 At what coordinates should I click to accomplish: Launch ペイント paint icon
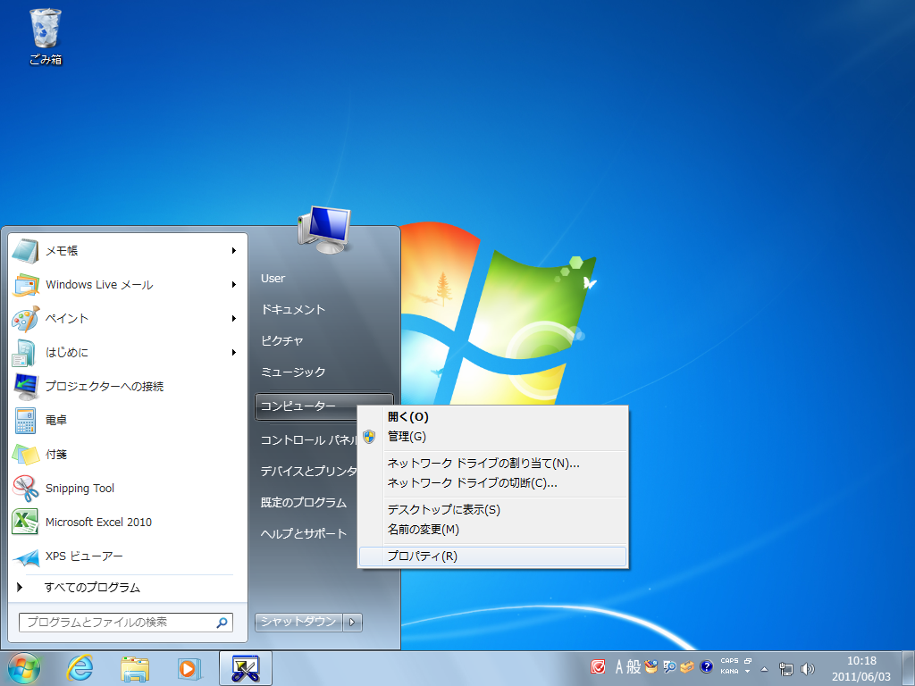[25, 319]
